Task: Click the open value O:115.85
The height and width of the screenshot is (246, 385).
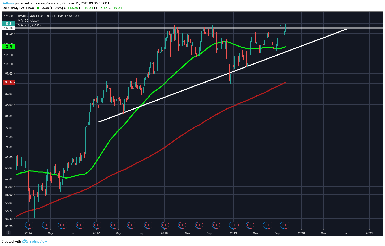Action: [71, 8]
